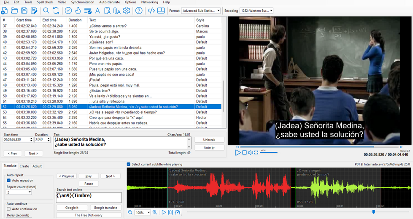The image size is (413, 219).
Task: Zoom out the waveform
Action: pyautogui.click(x=130, y=212)
